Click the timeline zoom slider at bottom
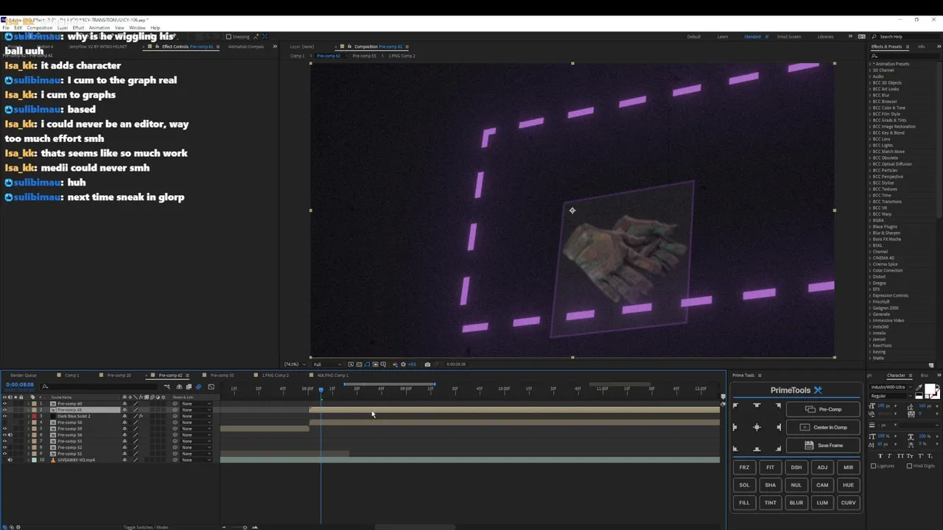 pyautogui.click(x=245, y=527)
